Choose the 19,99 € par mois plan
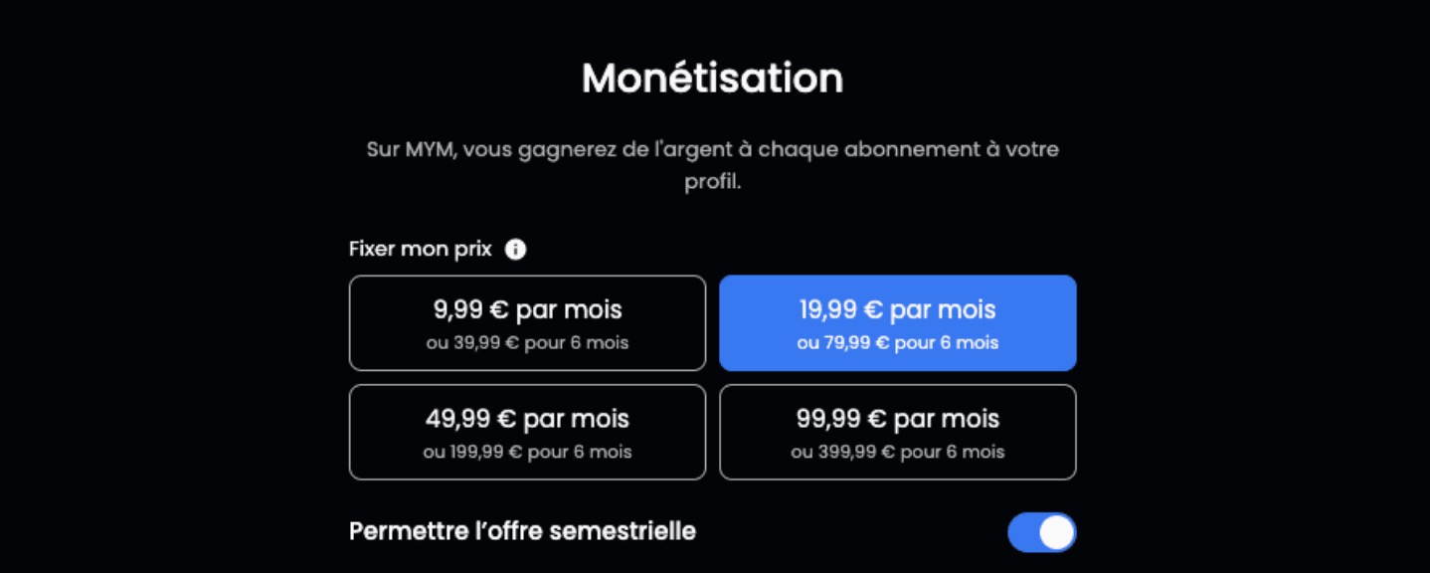Image resolution: width=1430 pixels, height=573 pixels. [898, 323]
